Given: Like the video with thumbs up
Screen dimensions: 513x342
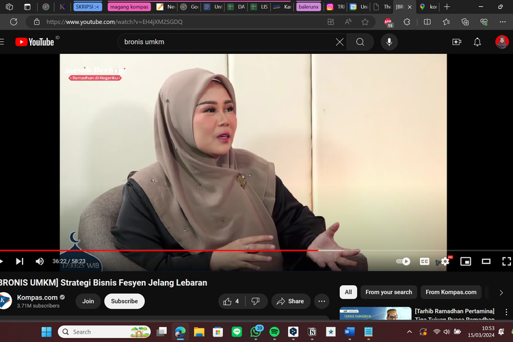Looking at the screenshot, I should click(x=231, y=301).
